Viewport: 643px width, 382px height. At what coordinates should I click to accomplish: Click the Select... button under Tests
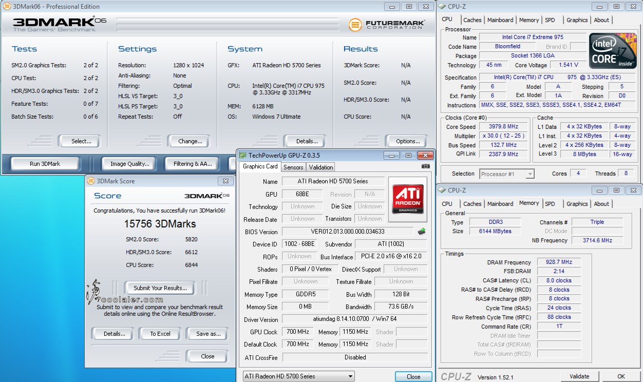[79, 141]
